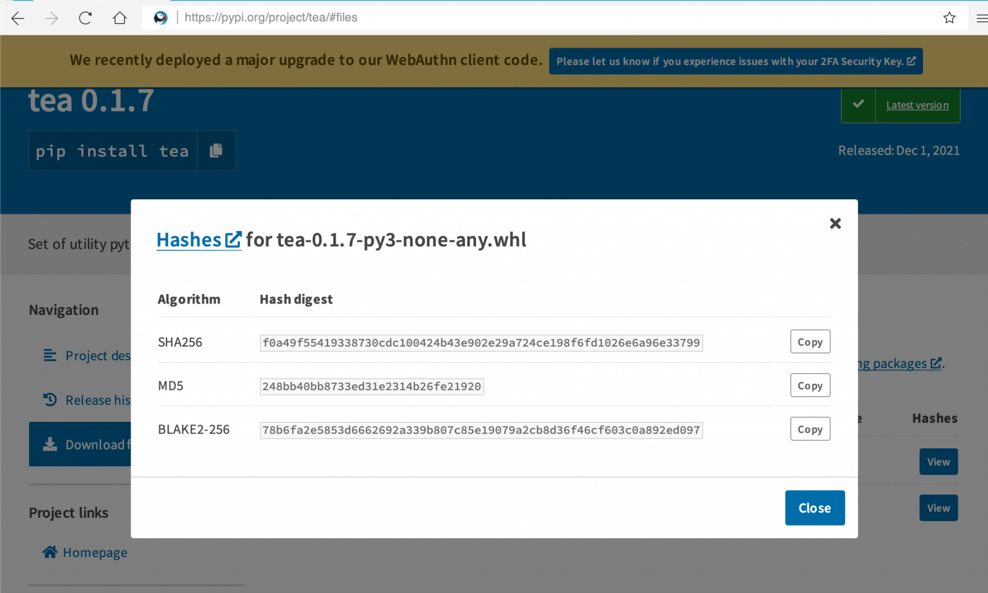Select the SHA256 hash digest text field
Image resolution: width=988 pixels, height=593 pixels.
click(480, 343)
